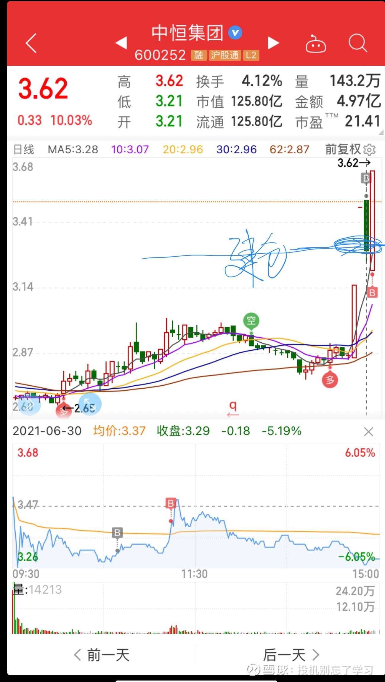
Task: Tap the current price 3.62
Action: click(43, 88)
